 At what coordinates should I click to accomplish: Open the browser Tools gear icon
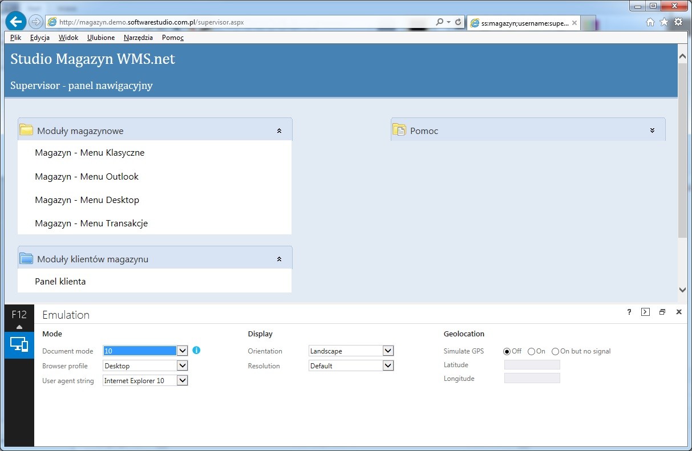pos(678,22)
